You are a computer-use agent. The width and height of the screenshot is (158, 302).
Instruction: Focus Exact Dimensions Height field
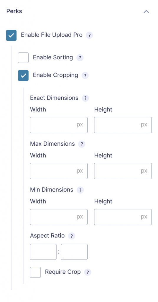(123, 125)
